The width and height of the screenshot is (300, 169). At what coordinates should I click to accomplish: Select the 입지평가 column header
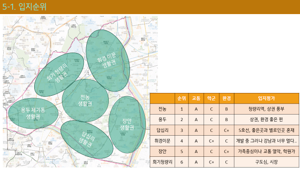point(266,99)
